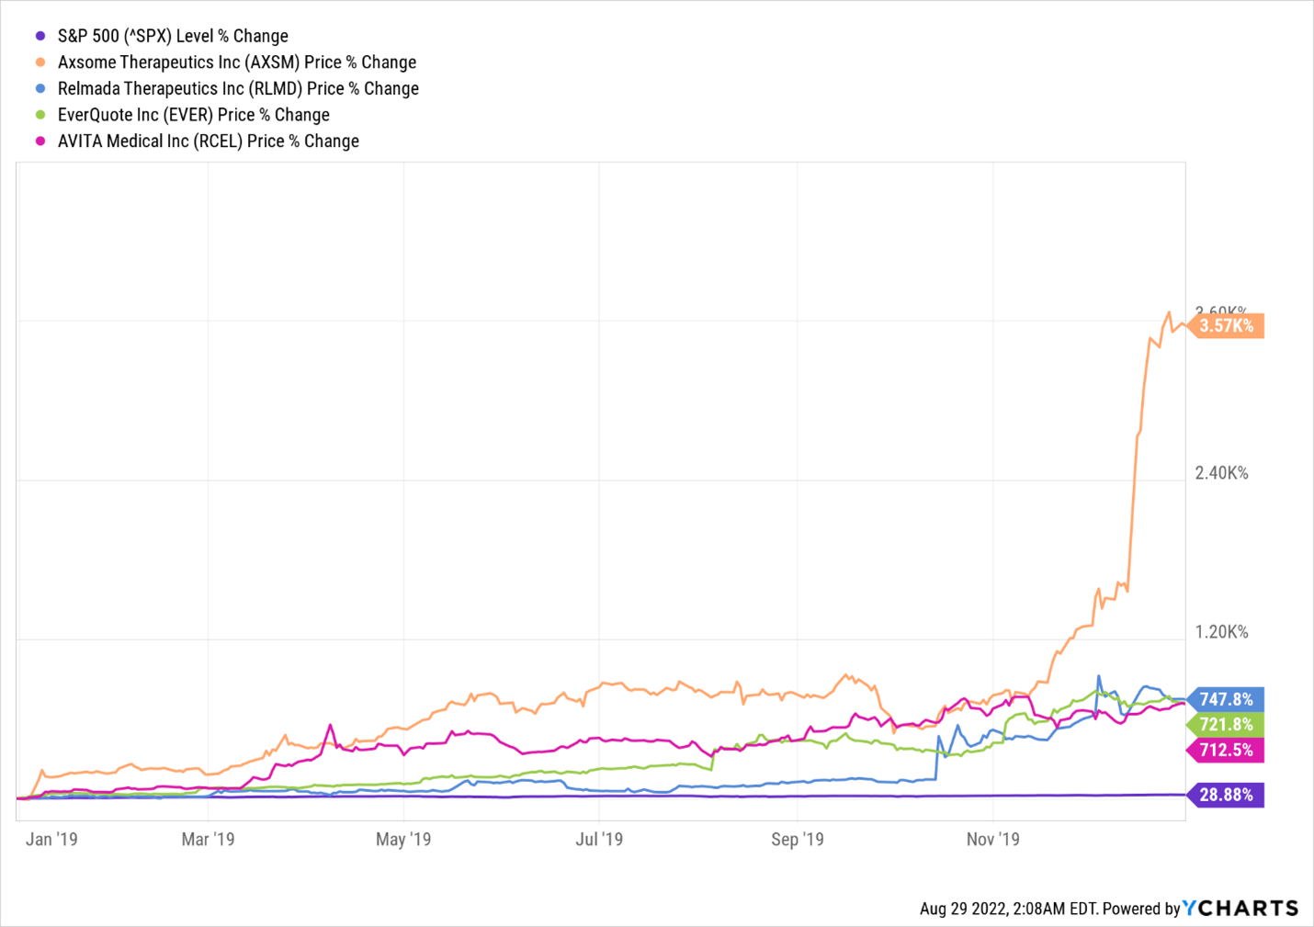
Task: Select the S&P 500 (^SPX) legend label
Action: pos(173,37)
